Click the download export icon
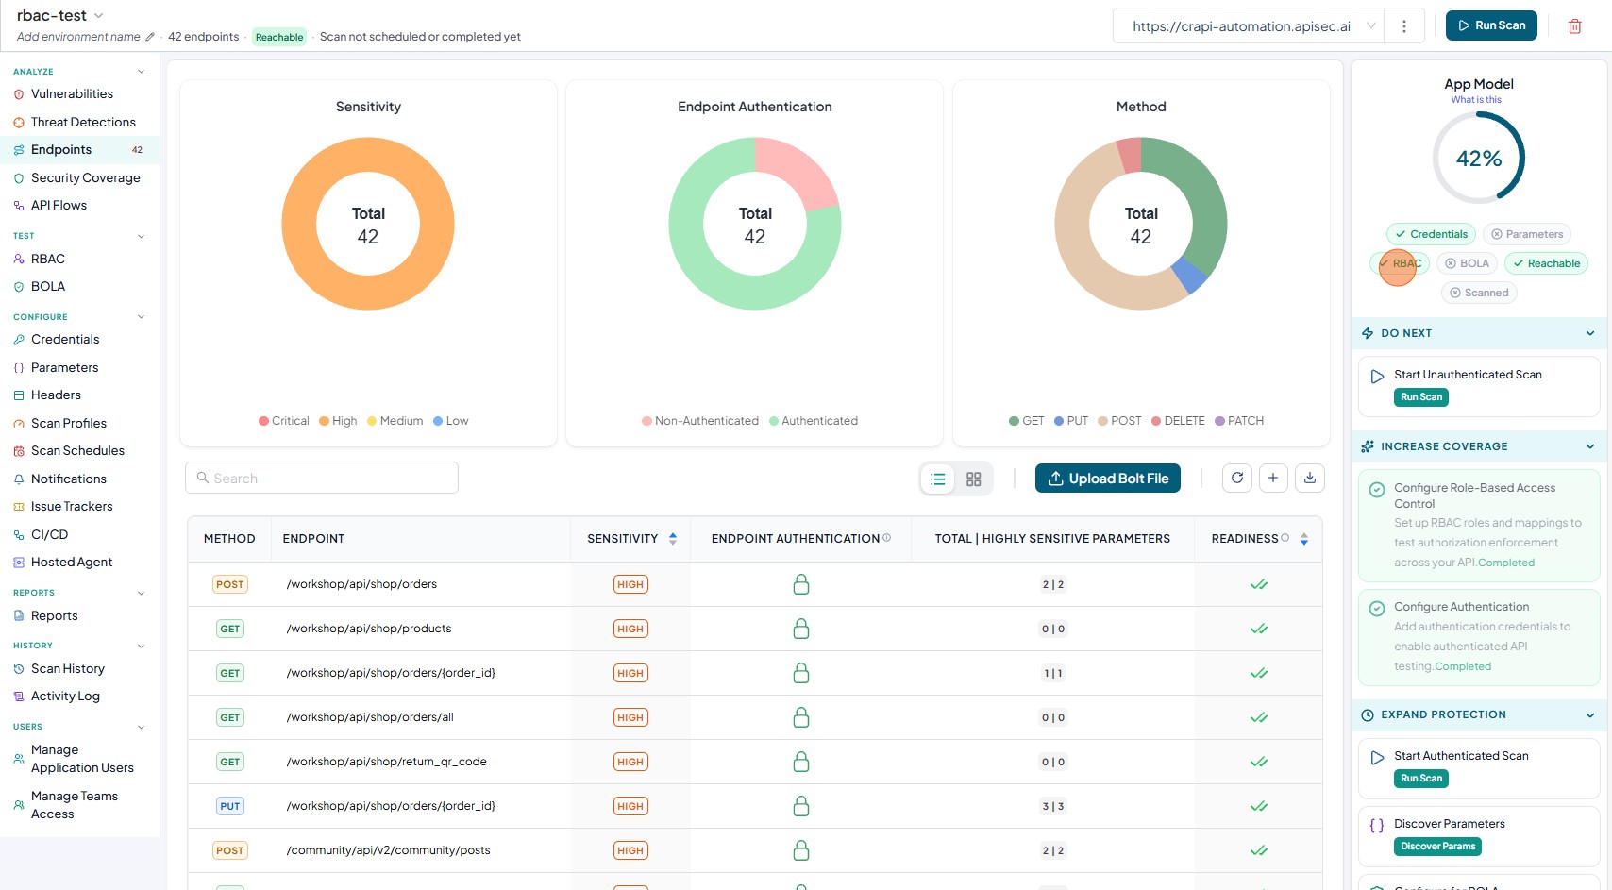 click(1310, 479)
